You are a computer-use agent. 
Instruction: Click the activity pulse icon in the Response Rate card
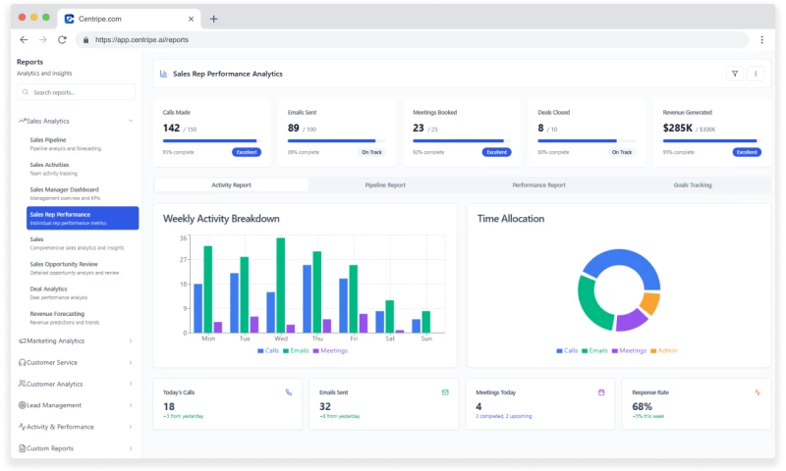pos(758,392)
